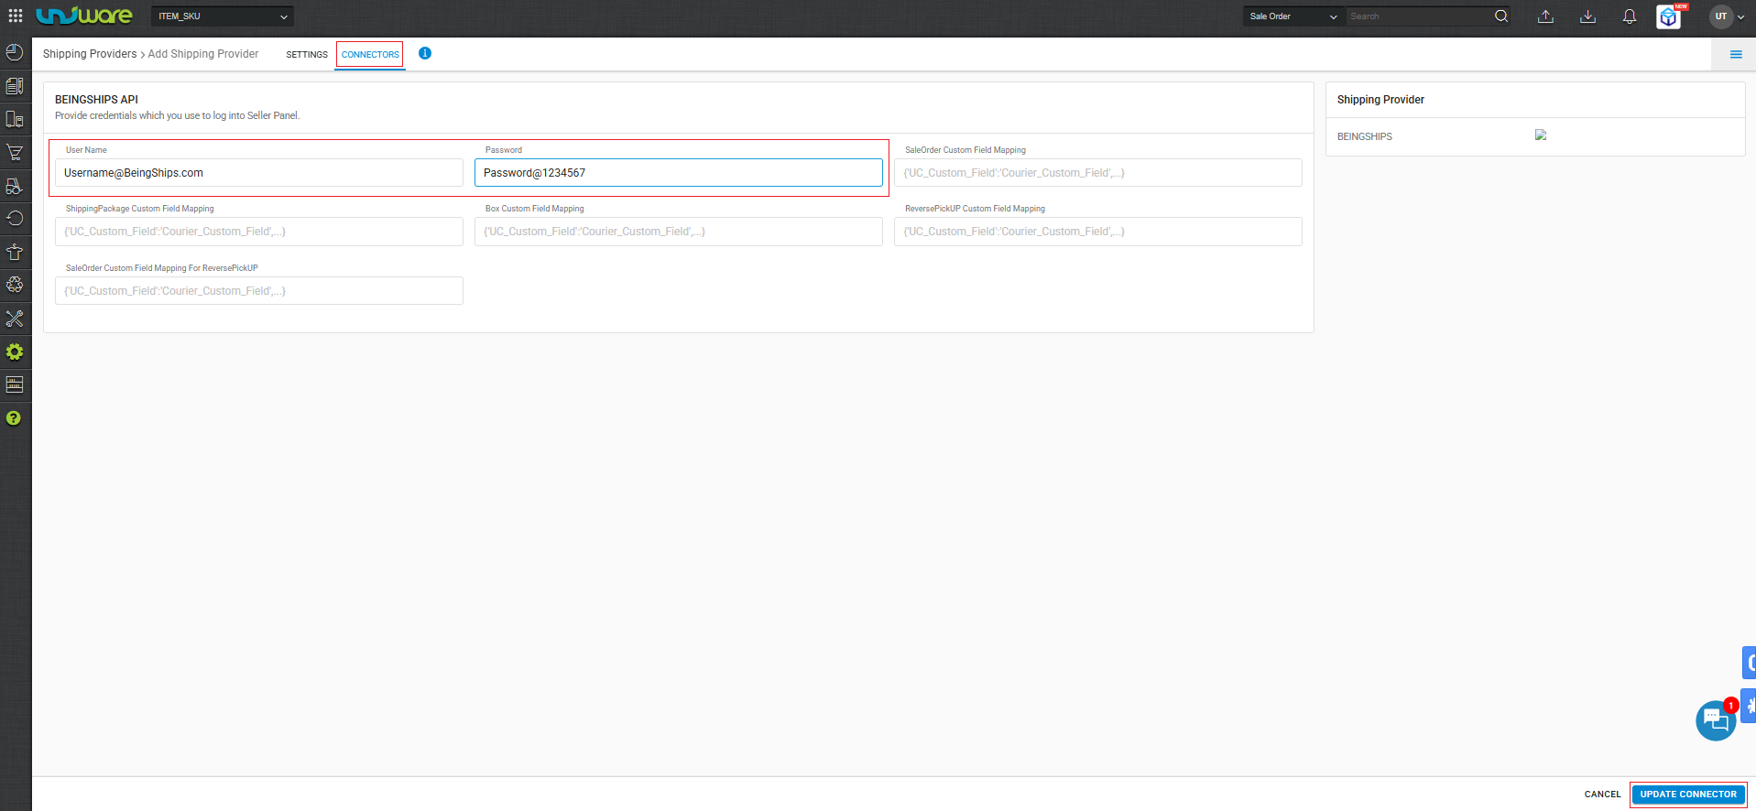
Task: Open the chat support bubble
Action: click(1716, 720)
